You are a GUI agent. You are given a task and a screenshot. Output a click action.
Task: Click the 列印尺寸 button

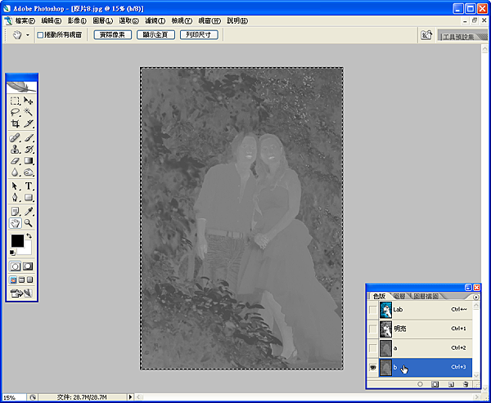pos(199,34)
